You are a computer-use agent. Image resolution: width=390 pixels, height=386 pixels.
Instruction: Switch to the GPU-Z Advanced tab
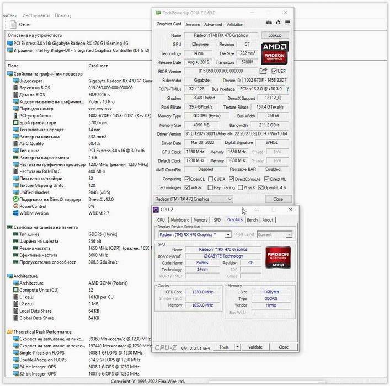213,25
